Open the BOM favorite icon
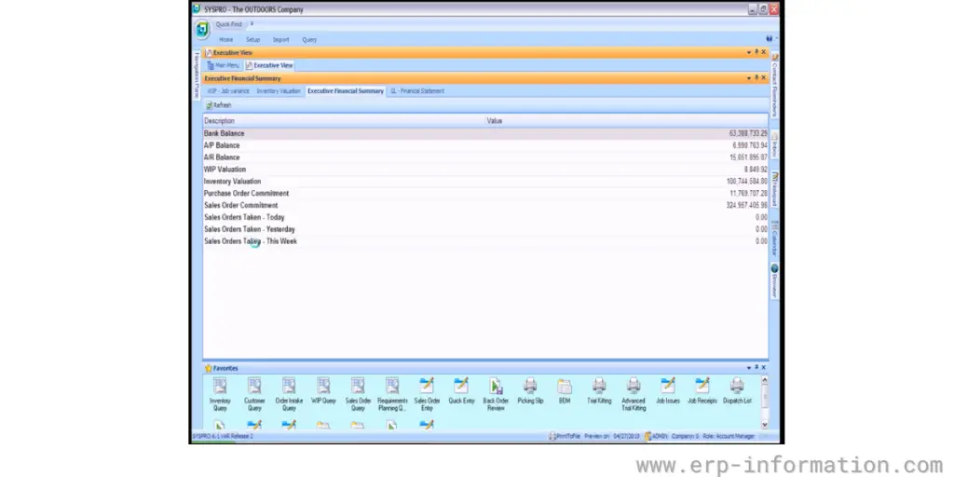Image resolution: width=954 pixels, height=477 pixels. click(565, 387)
